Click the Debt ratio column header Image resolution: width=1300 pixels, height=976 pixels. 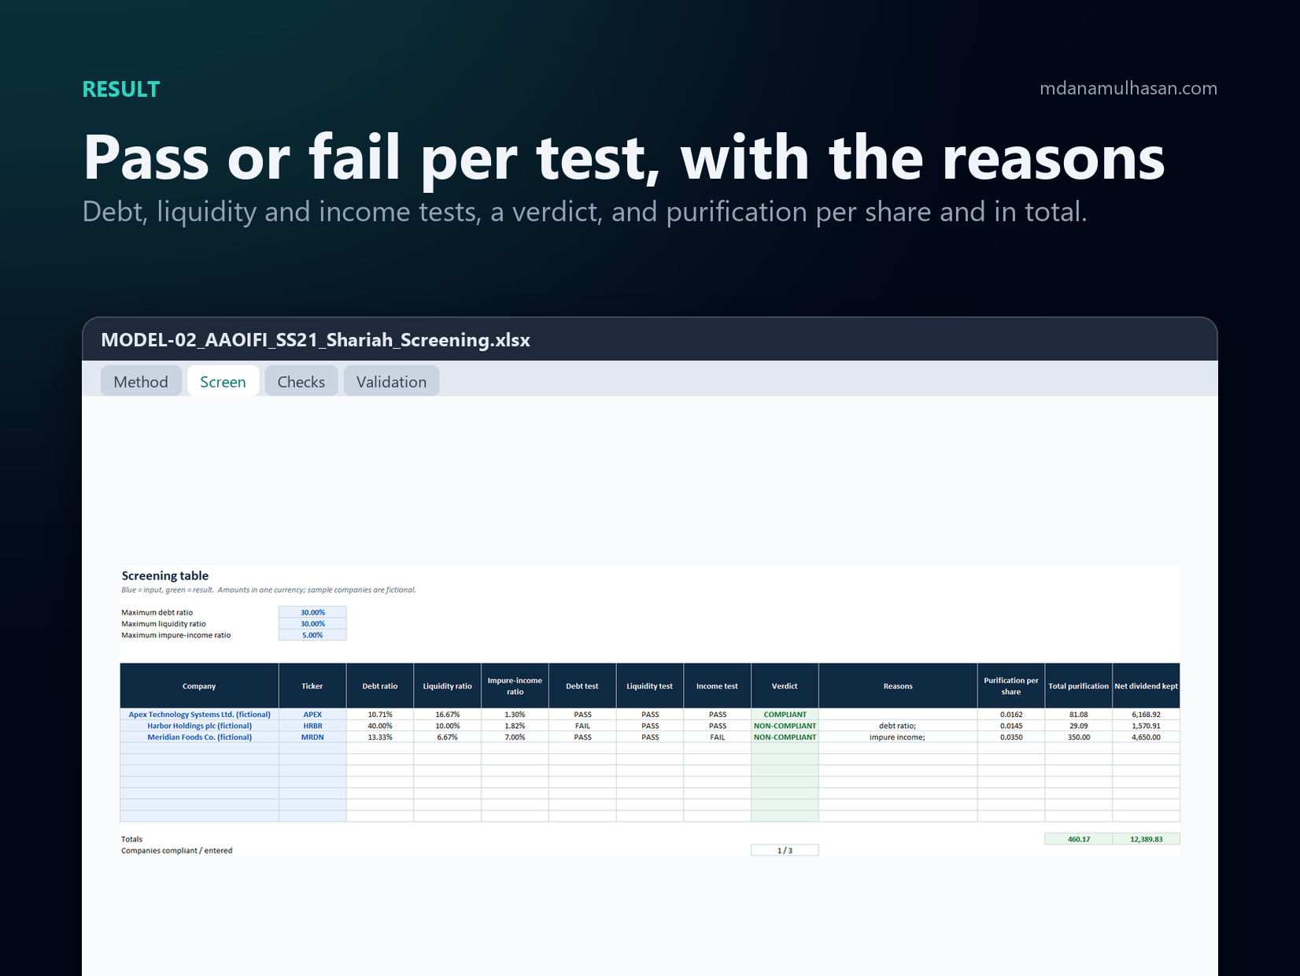[x=380, y=686]
